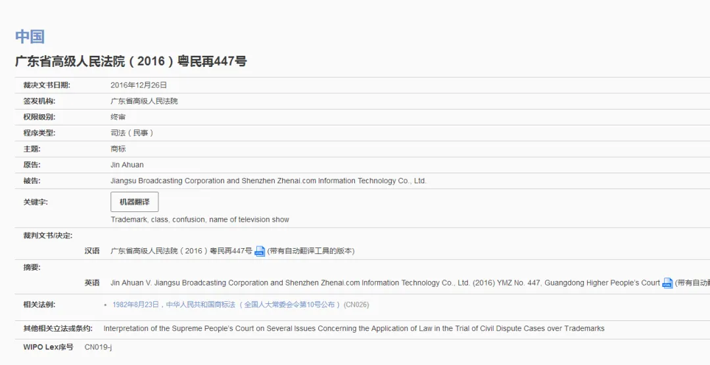Click the 机器翻译 button
Image resolution: width=710 pixels, height=365 pixels.
[x=135, y=202]
